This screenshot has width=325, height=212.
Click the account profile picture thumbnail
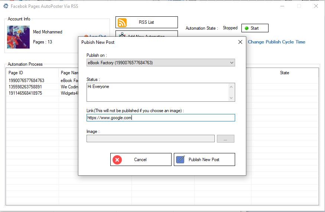(x=19, y=37)
